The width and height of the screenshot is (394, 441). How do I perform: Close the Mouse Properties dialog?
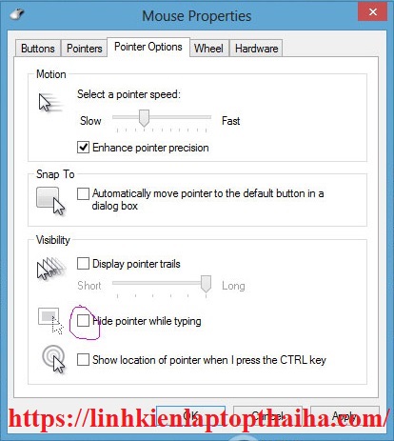click(372, 12)
